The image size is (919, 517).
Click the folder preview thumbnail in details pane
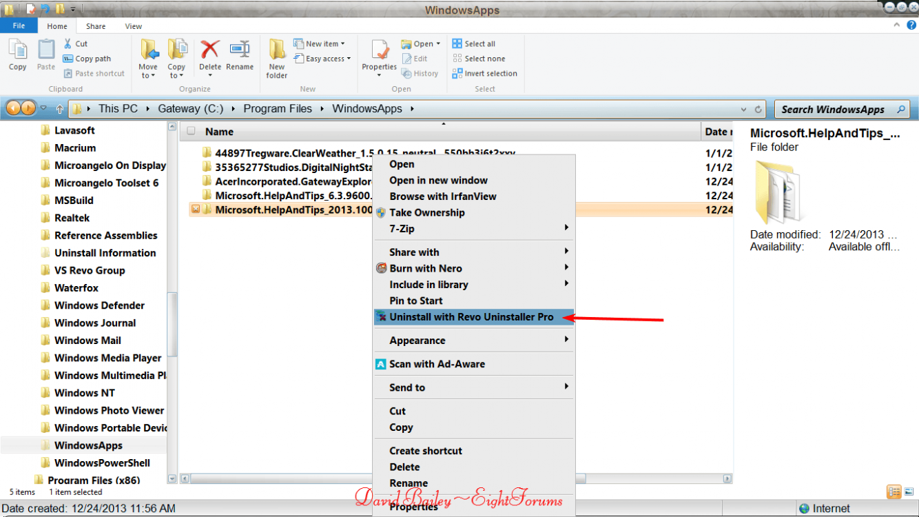click(x=778, y=192)
